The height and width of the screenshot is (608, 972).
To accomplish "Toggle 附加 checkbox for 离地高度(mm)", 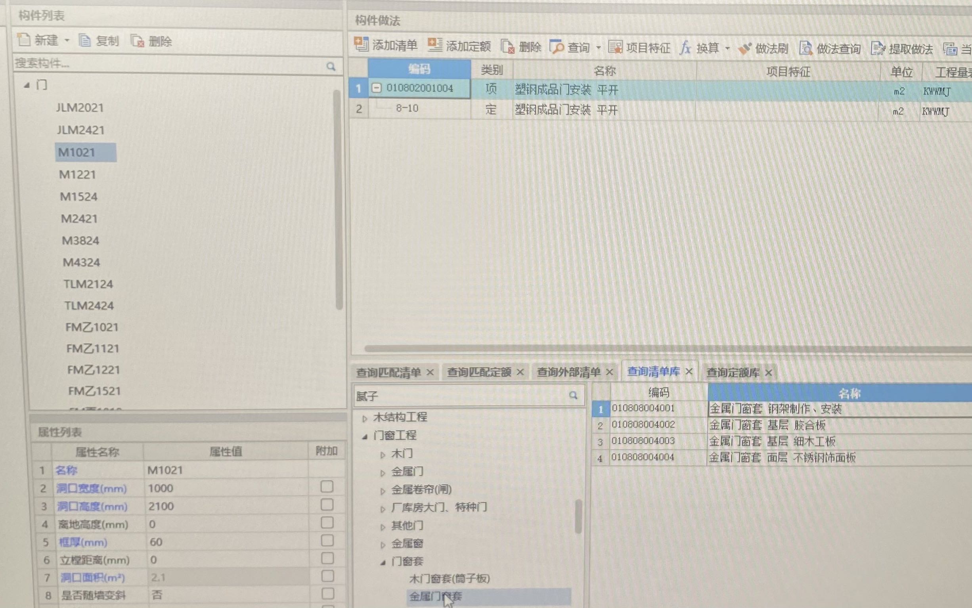I will pos(327,523).
